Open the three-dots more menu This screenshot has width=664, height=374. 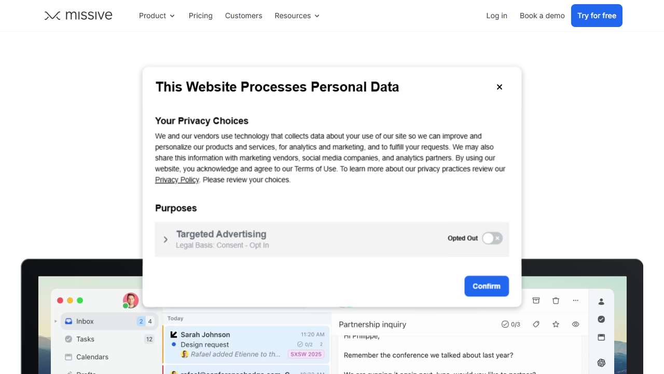(x=575, y=300)
